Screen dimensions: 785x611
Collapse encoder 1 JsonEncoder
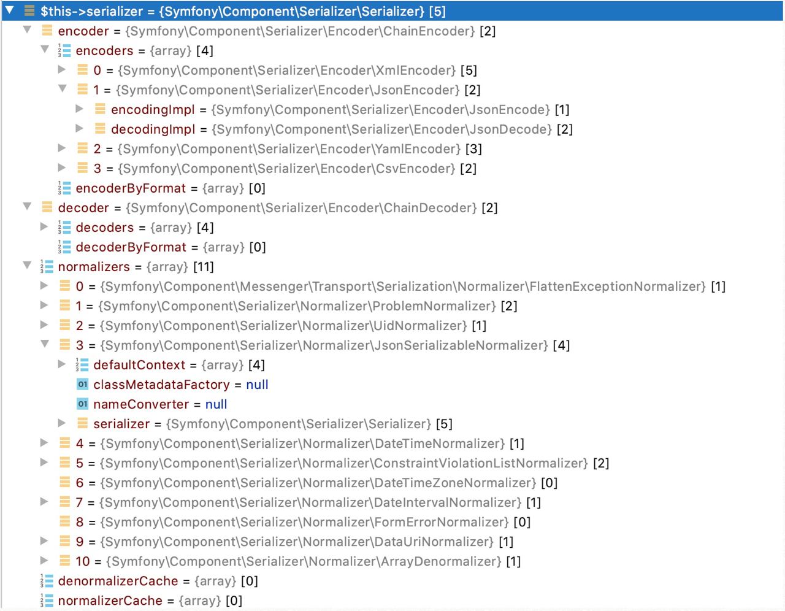63,89
